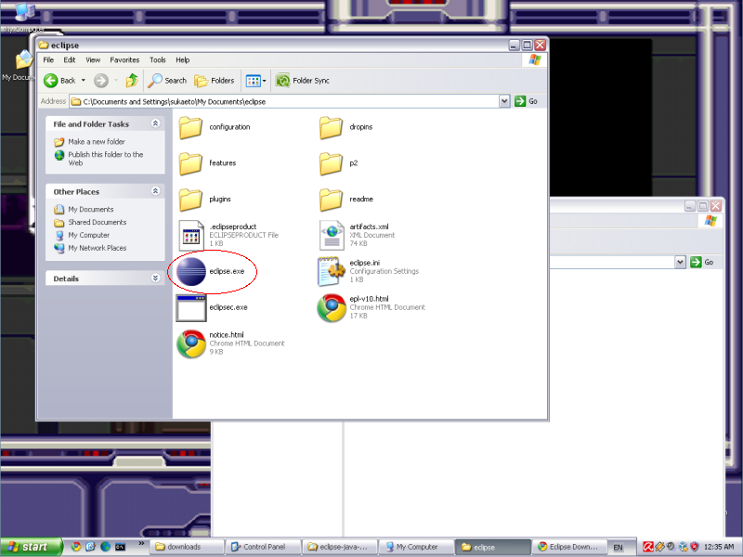Open the eclipse.exe application icon

[191, 270]
